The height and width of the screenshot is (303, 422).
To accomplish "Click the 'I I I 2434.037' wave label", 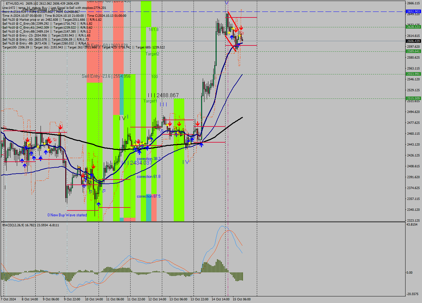I will 137,163.
